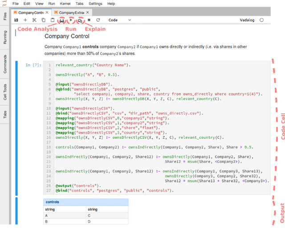Open the Files sidebar panel
Image resolution: width=285 pixels, height=234 pixels.
[x=5, y=16]
